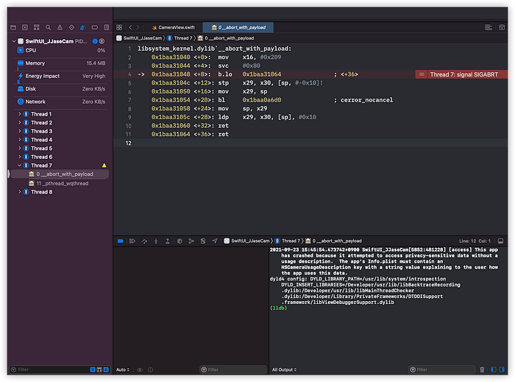Toggle crashed-threads-only filter button in navigator
The width and height of the screenshot is (515, 382).
[93, 369]
